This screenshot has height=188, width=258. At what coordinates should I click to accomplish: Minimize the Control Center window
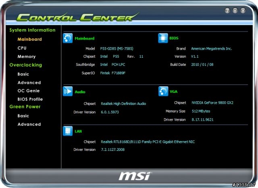pyautogui.click(x=235, y=10)
